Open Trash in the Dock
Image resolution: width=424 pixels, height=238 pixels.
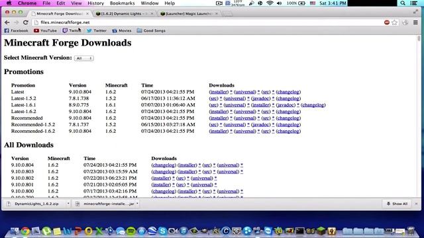tap(411, 231)
